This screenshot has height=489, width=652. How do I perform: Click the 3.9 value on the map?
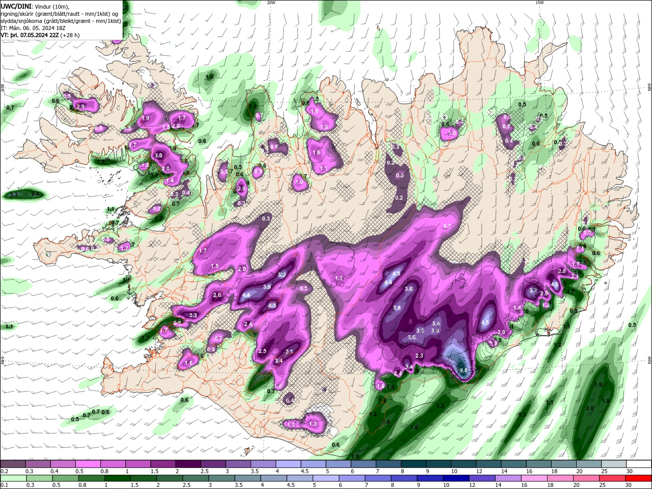(x=267, y=287)
